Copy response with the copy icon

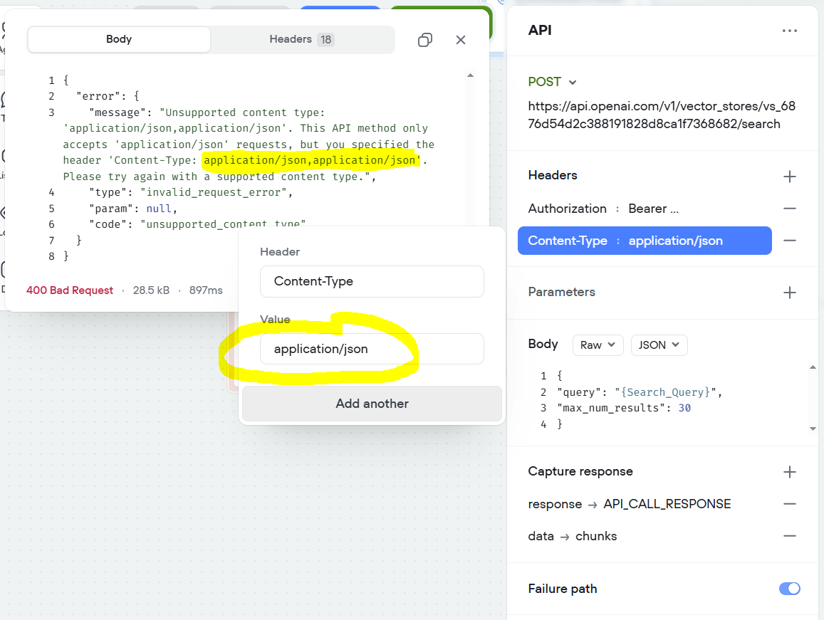click(425, 40)
